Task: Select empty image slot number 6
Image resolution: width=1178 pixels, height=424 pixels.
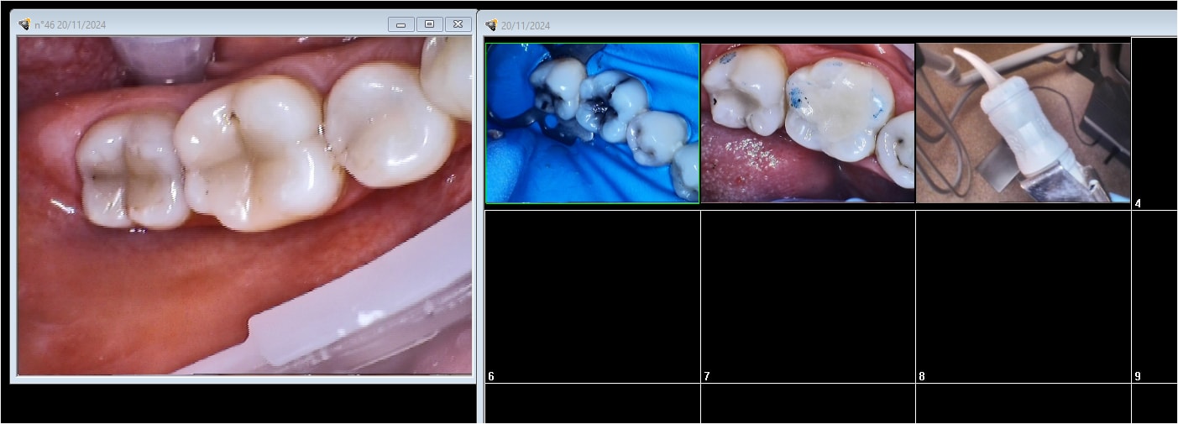Action: click(592, 296)
